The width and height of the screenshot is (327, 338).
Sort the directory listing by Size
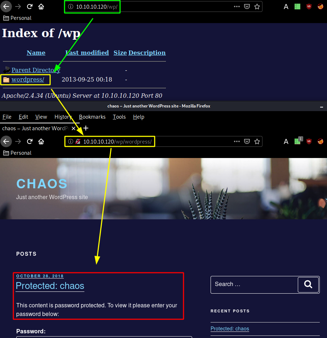pyautogui.click(x=120, y=53)
